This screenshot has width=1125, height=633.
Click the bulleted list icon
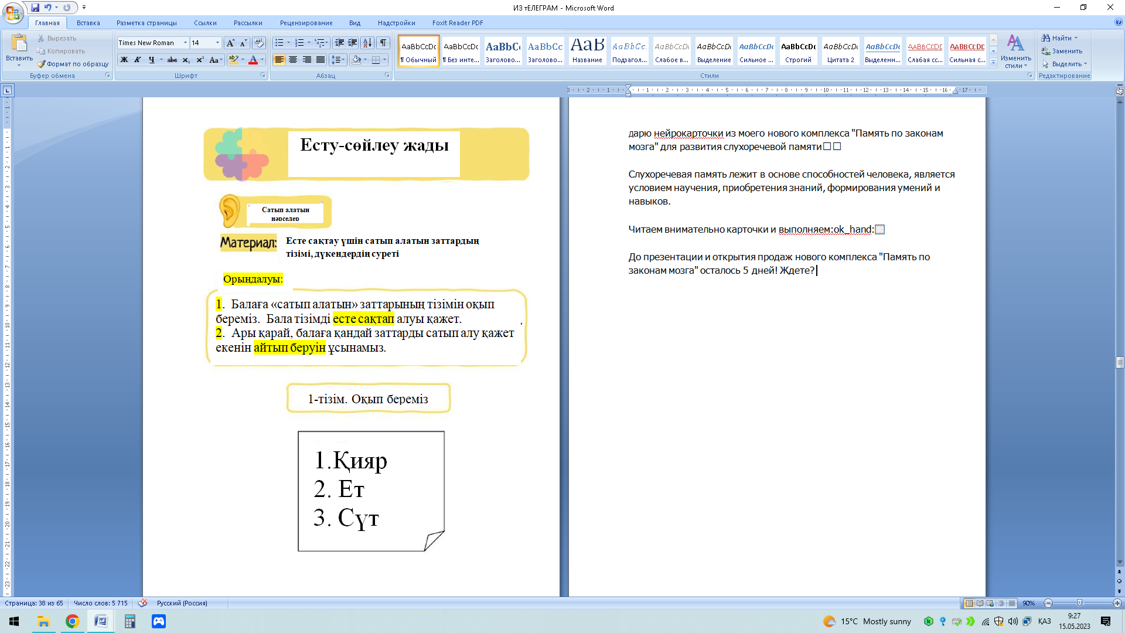(279, 43)
